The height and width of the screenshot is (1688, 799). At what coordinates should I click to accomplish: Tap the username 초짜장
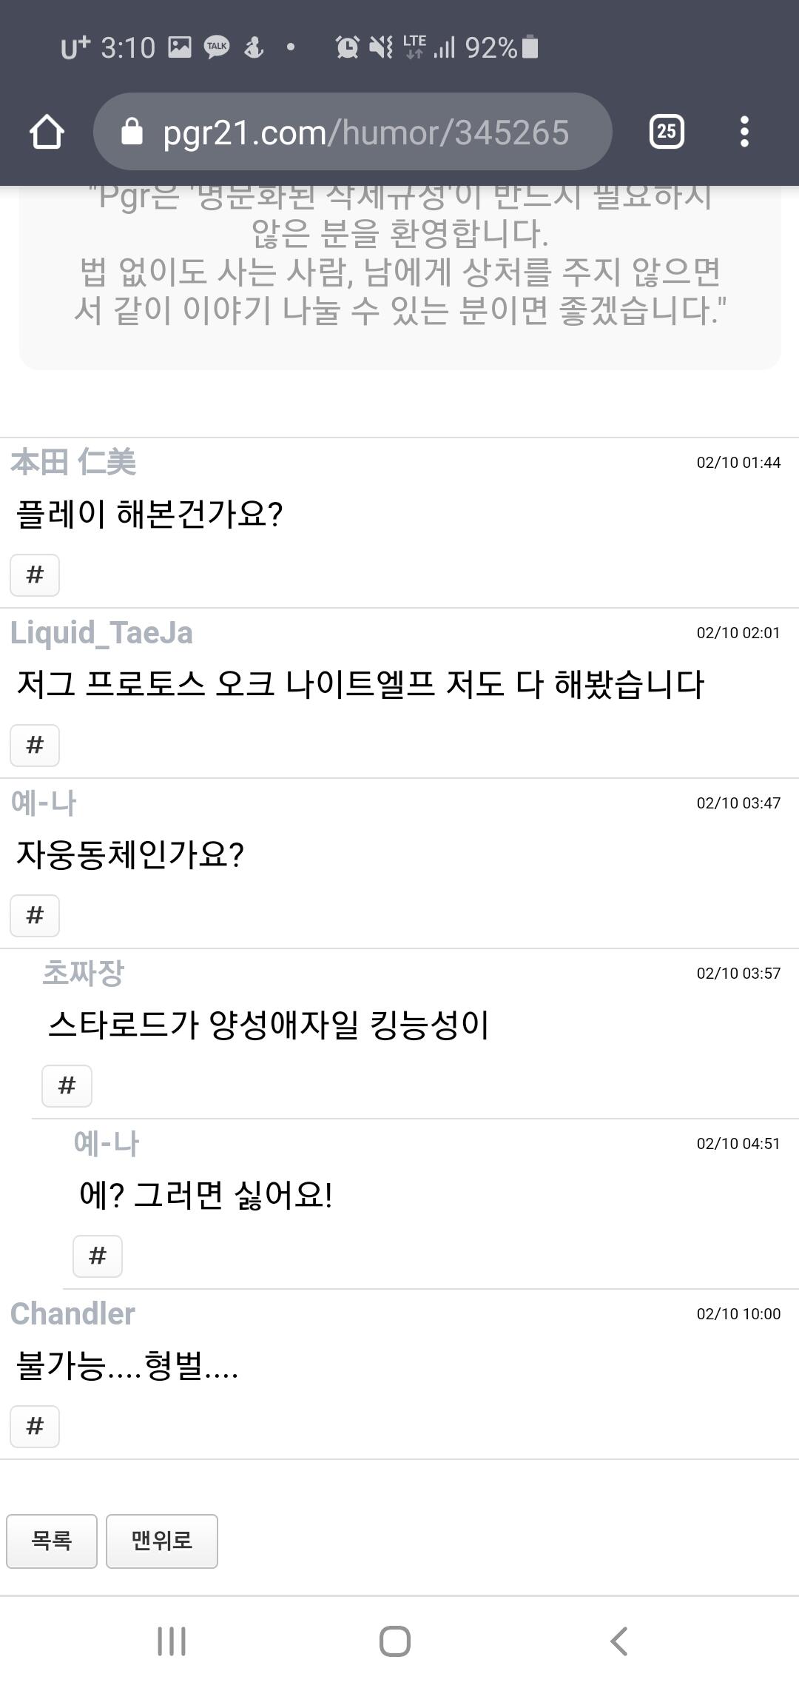(x=83, y=974)
